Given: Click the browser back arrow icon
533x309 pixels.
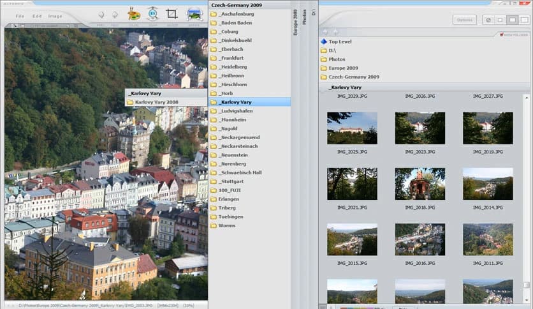Looking at the screenshot, I should coord(325,31).
